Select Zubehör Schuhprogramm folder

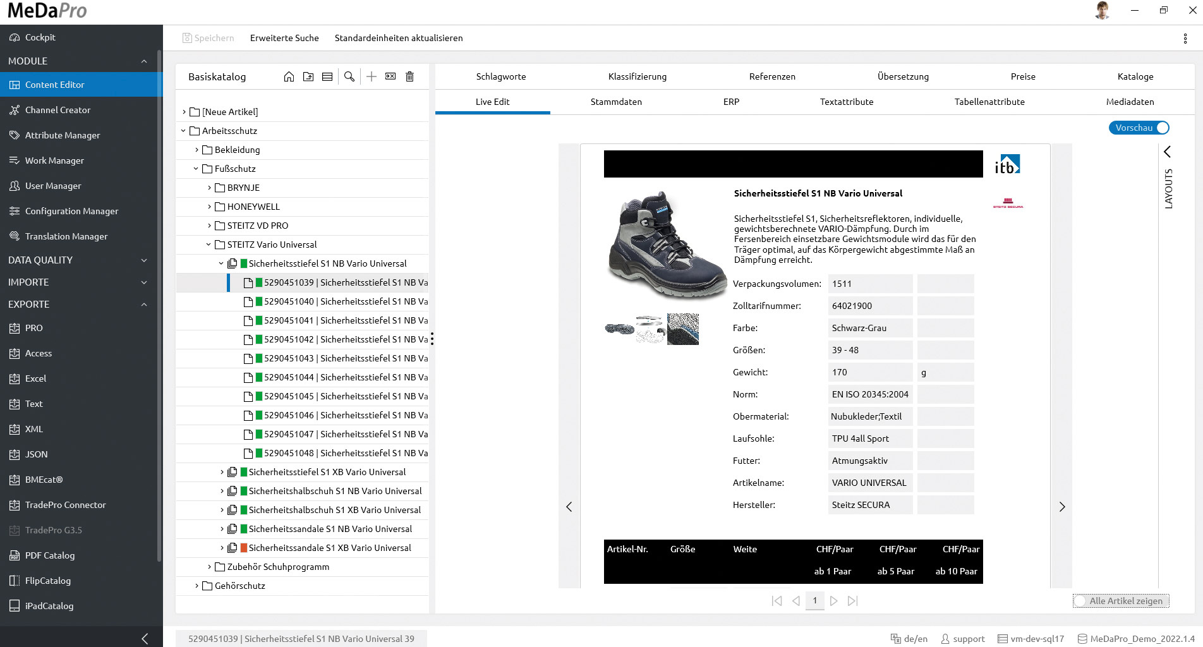[x=278, y=567]
